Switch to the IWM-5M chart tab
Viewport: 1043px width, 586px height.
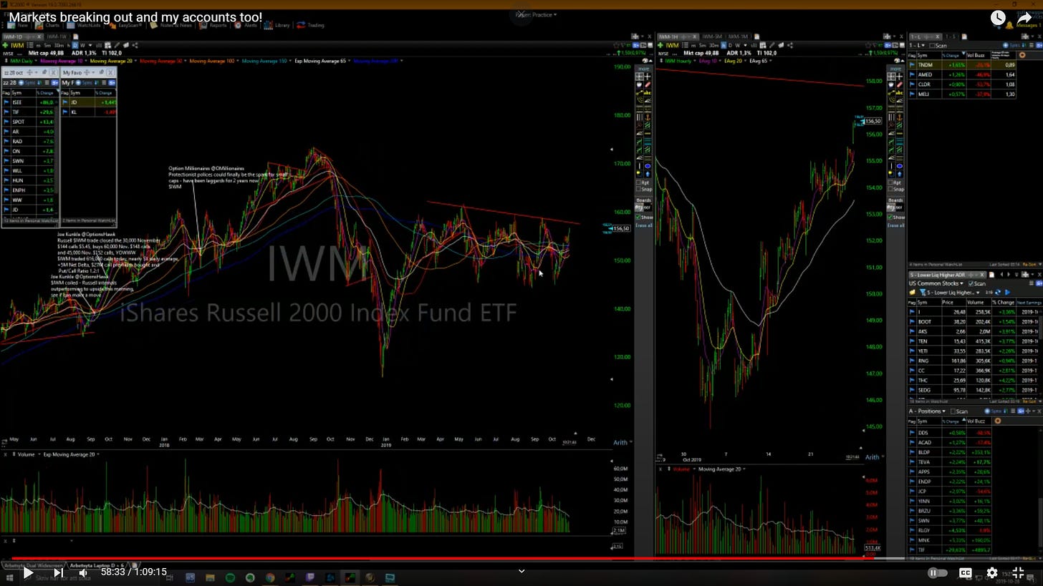click(x=712, y=36)
